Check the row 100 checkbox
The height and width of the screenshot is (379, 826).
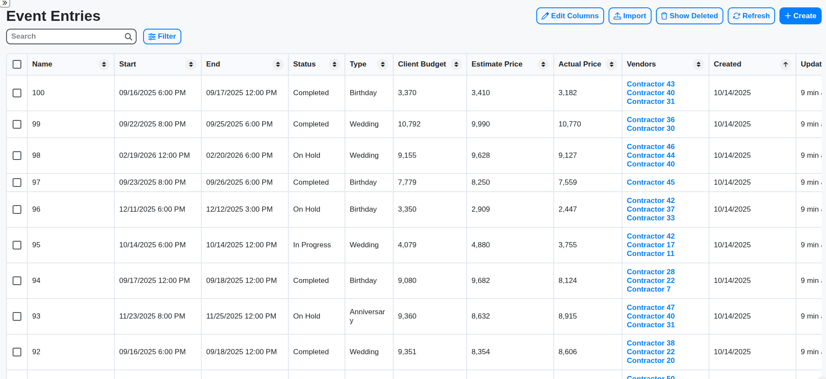click(x=17, y=93)
